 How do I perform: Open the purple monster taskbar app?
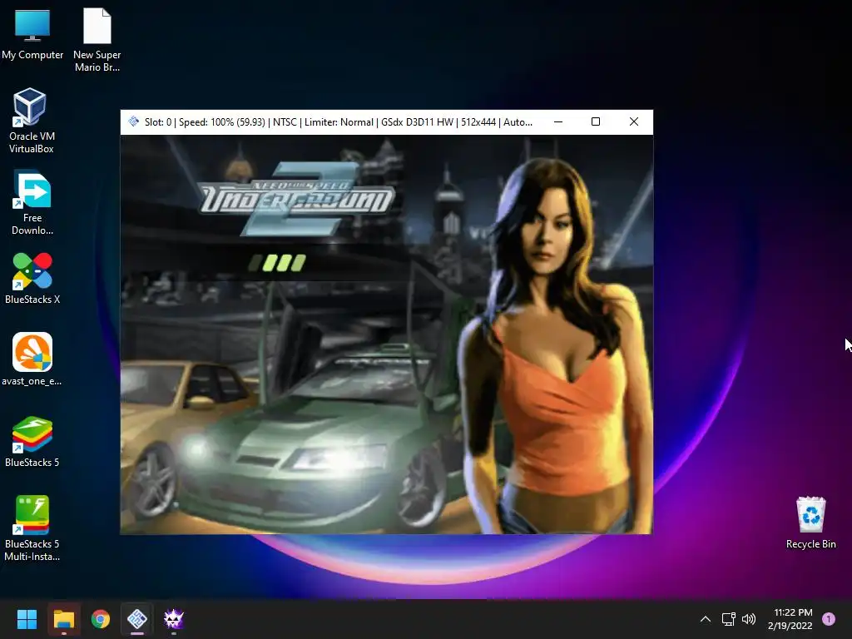coord(174,619)
